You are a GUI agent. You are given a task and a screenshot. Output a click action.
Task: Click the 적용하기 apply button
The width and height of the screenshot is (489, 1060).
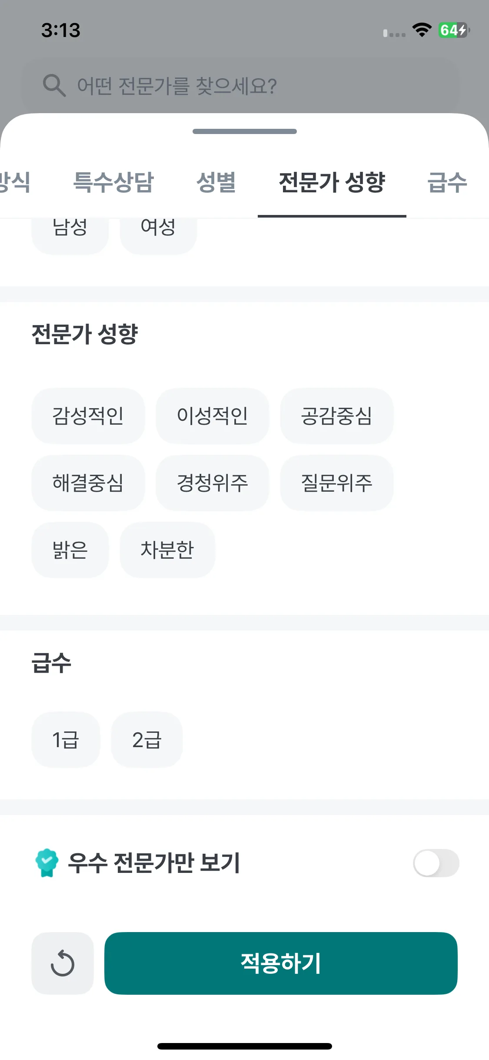click(x=281, y=963)
